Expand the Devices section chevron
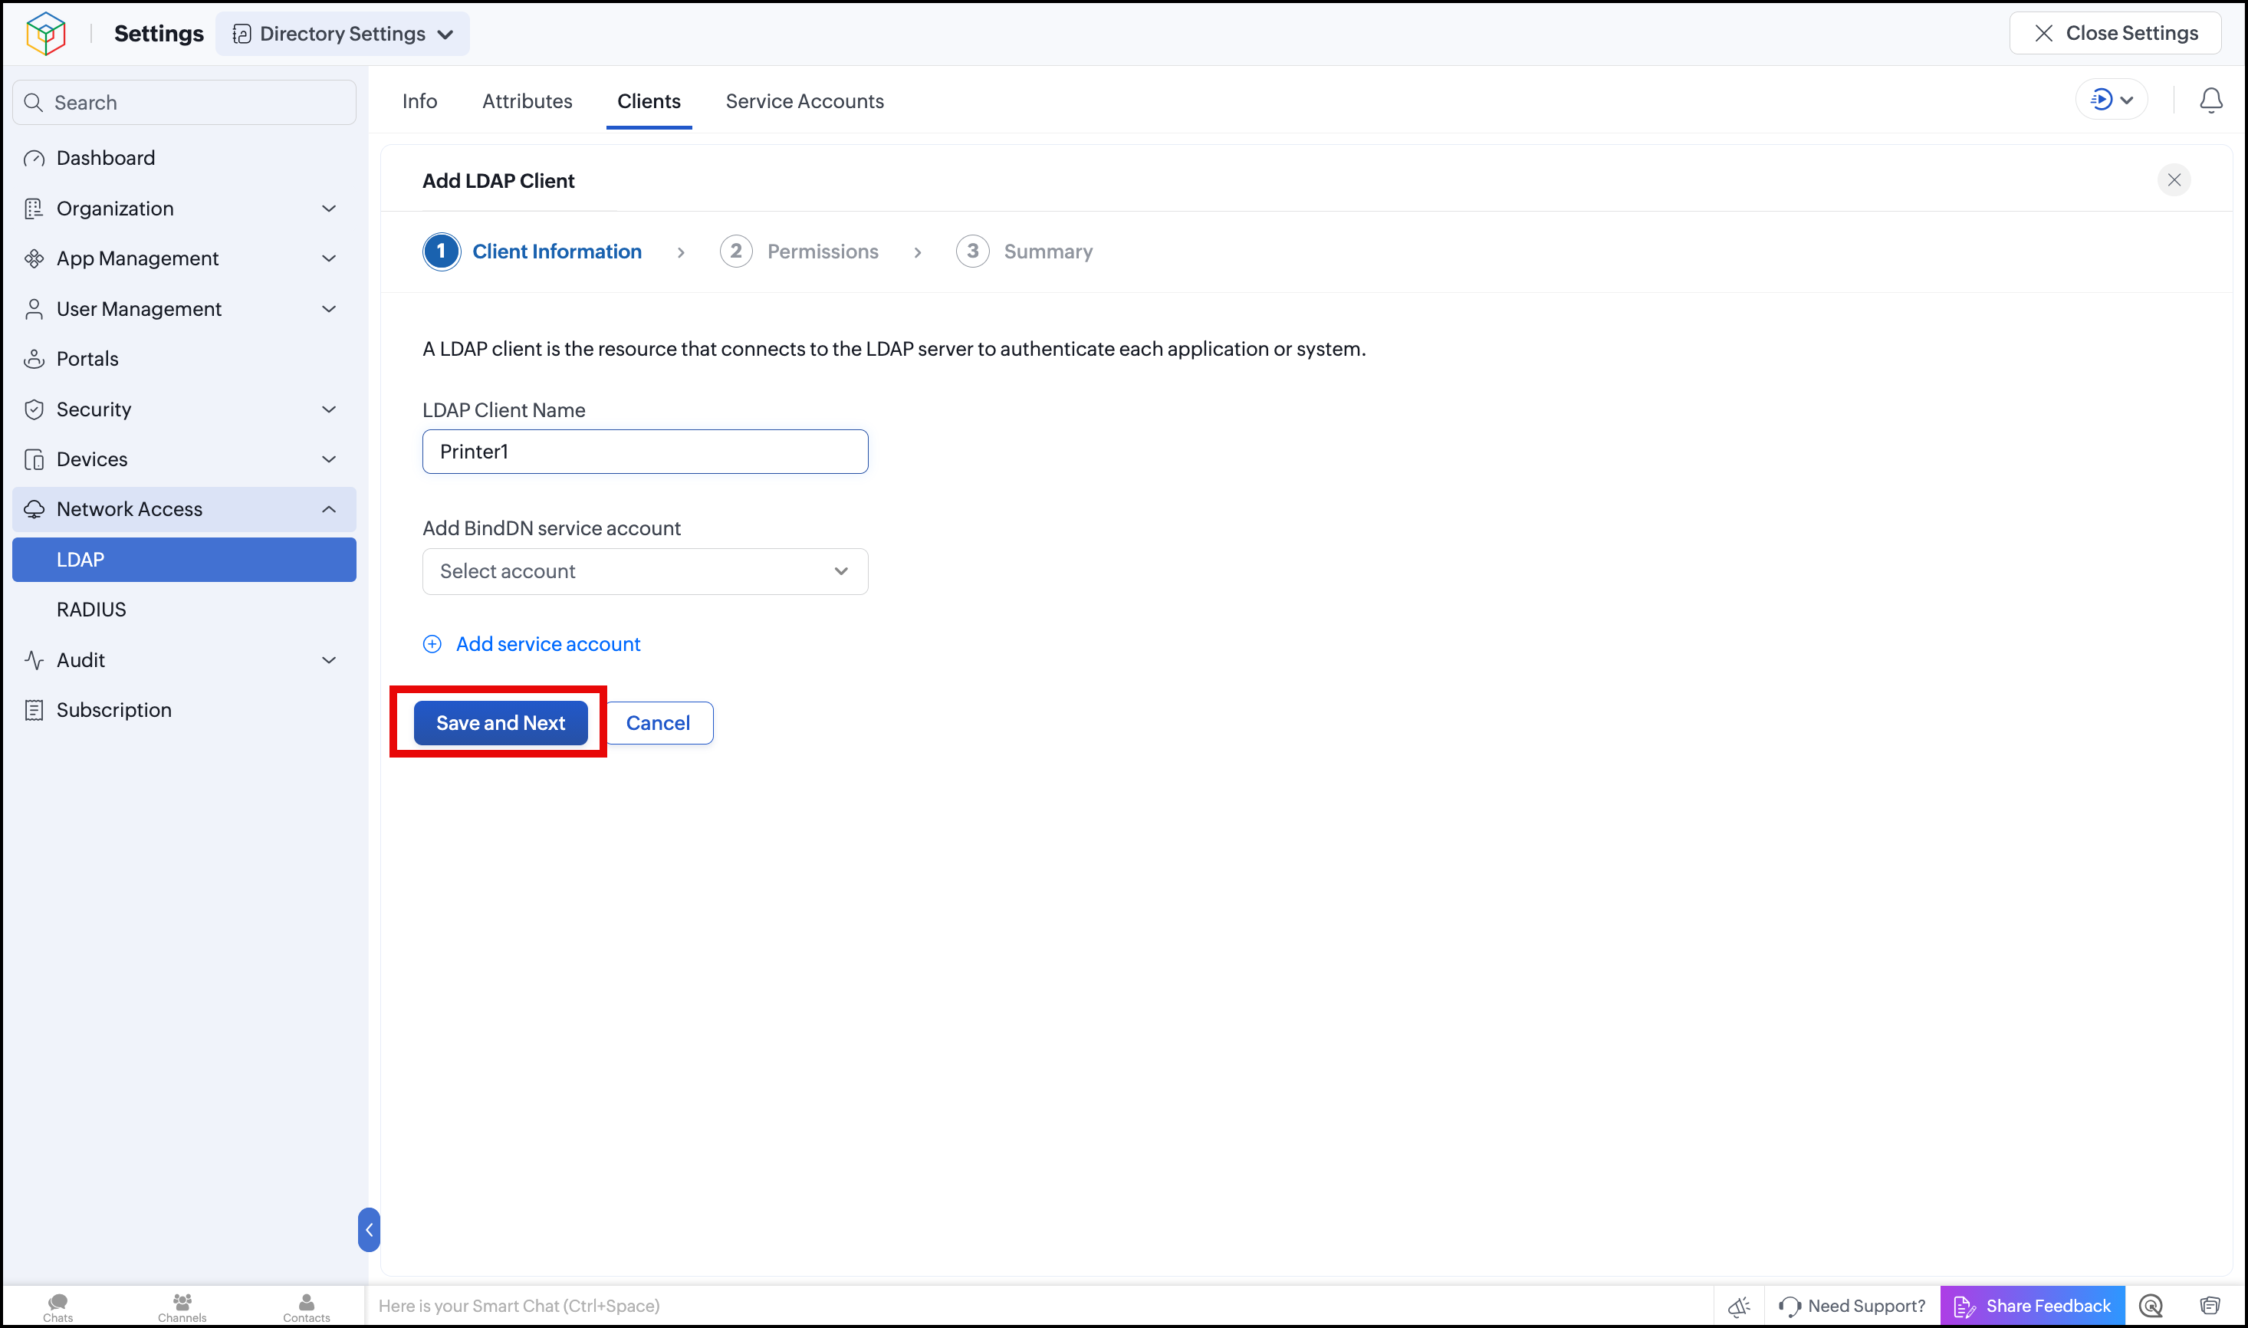This screenshot has width=2248, height=1328. [x=329, y=459]
